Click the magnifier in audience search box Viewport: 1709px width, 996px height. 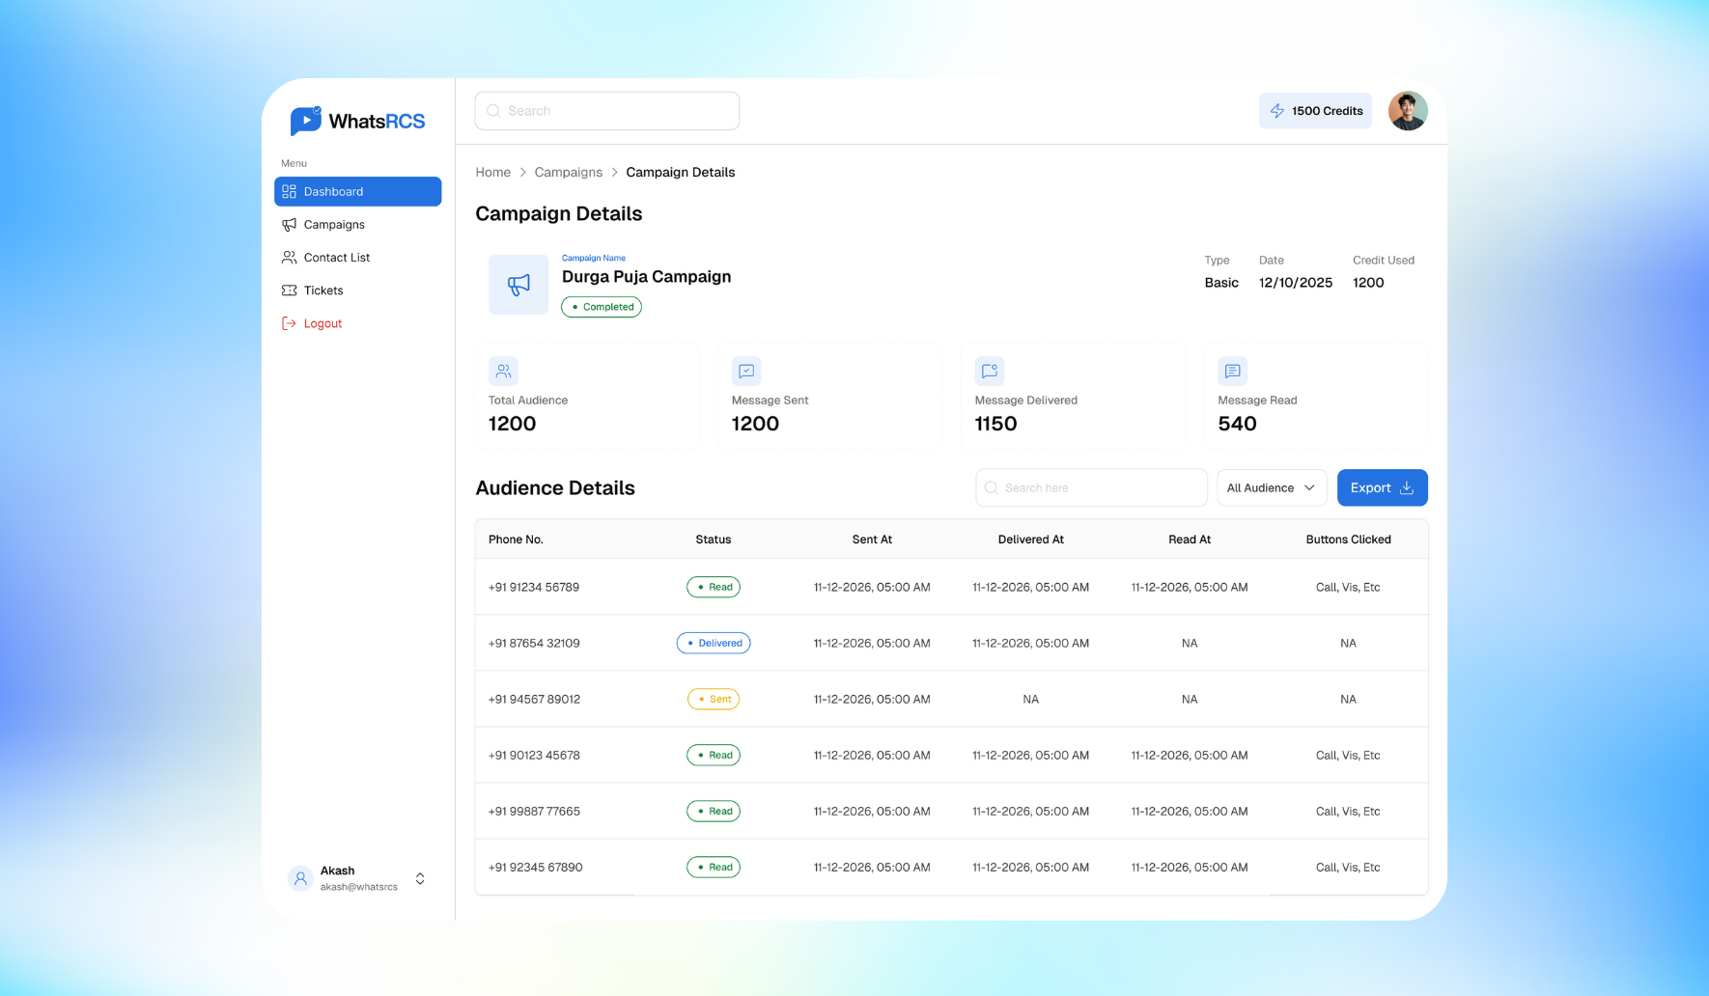tap(991, 488)
